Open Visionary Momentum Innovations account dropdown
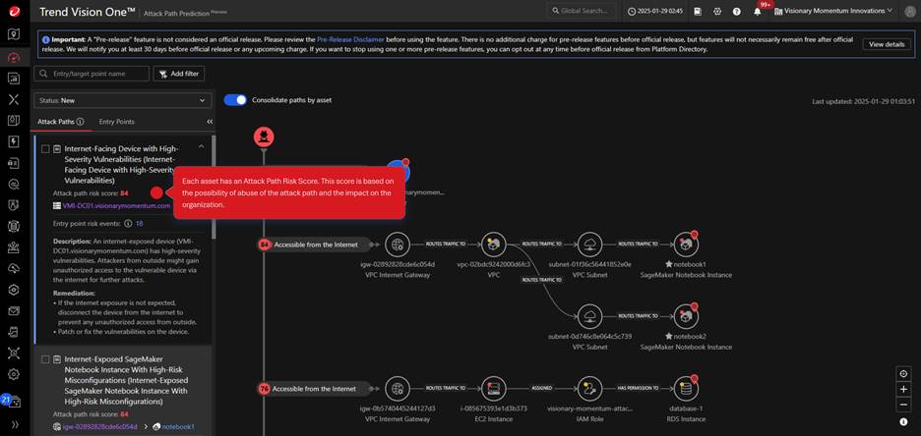The width and height of the screenshot is (921, 436). 833,11
